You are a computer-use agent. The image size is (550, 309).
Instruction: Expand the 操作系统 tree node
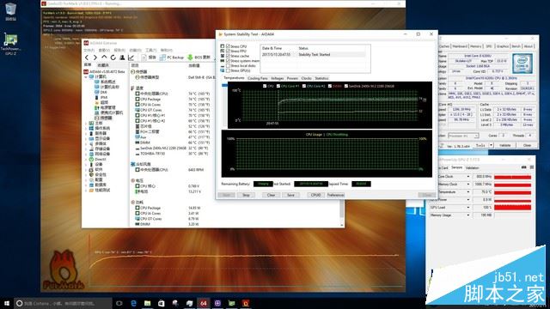pos(86,129)
